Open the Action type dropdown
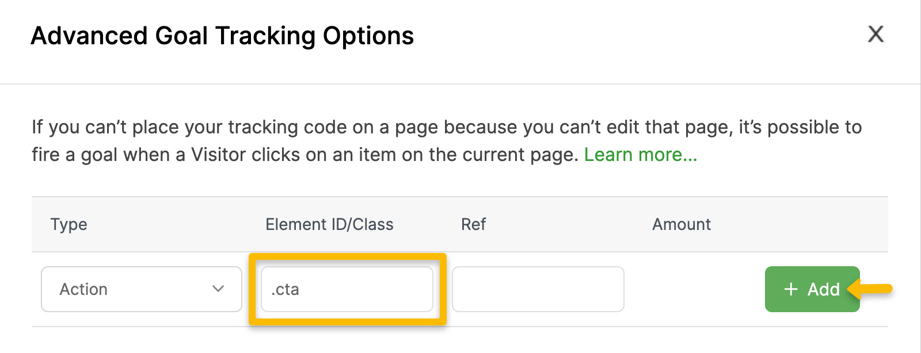Image resolution: width=921 pixels, height=353 pixels. 141,289
